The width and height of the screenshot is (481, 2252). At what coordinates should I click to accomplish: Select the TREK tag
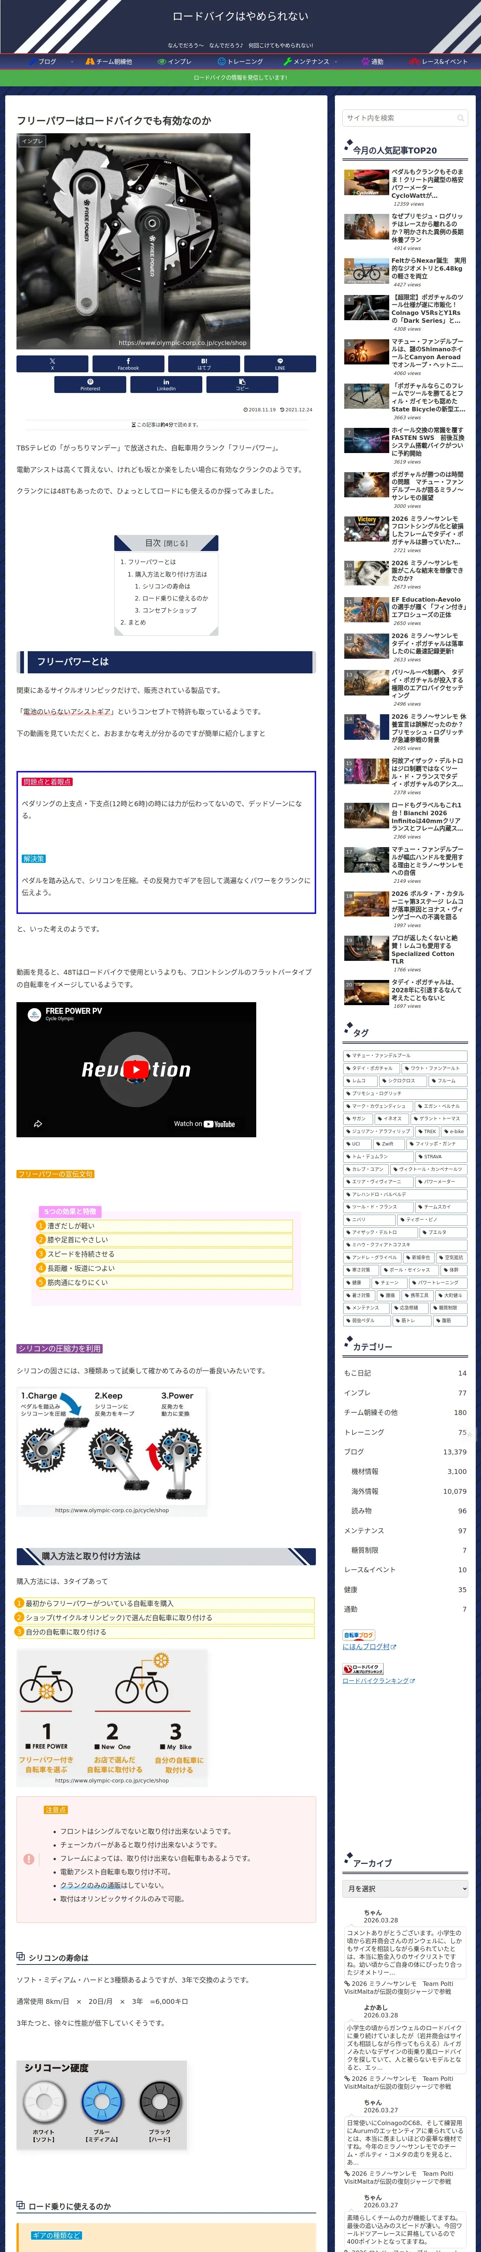[427, 1131]
